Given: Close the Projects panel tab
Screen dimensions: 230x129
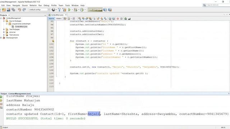Looking at the screenshot, I should [x=9, y=15].
